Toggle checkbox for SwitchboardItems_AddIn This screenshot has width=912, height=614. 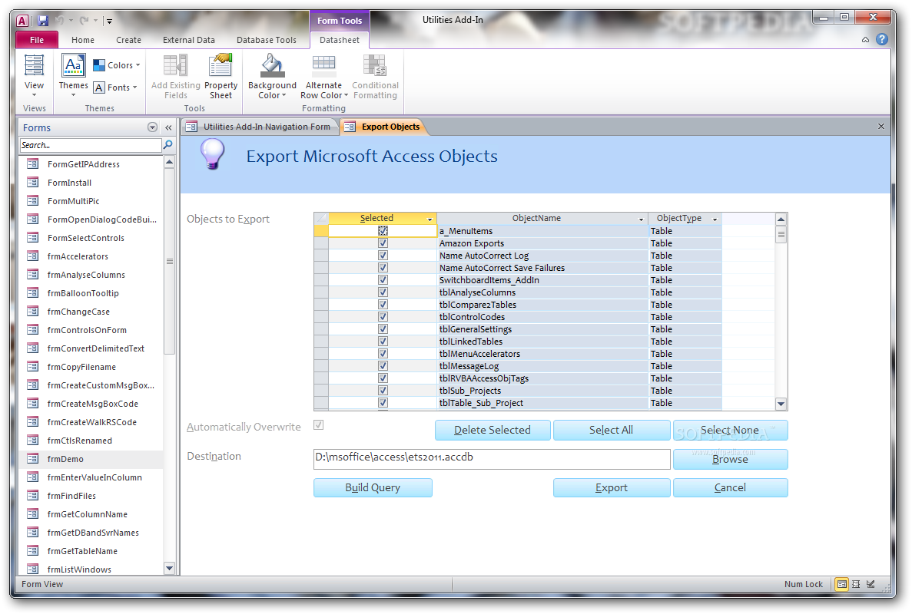pos(383,280)
